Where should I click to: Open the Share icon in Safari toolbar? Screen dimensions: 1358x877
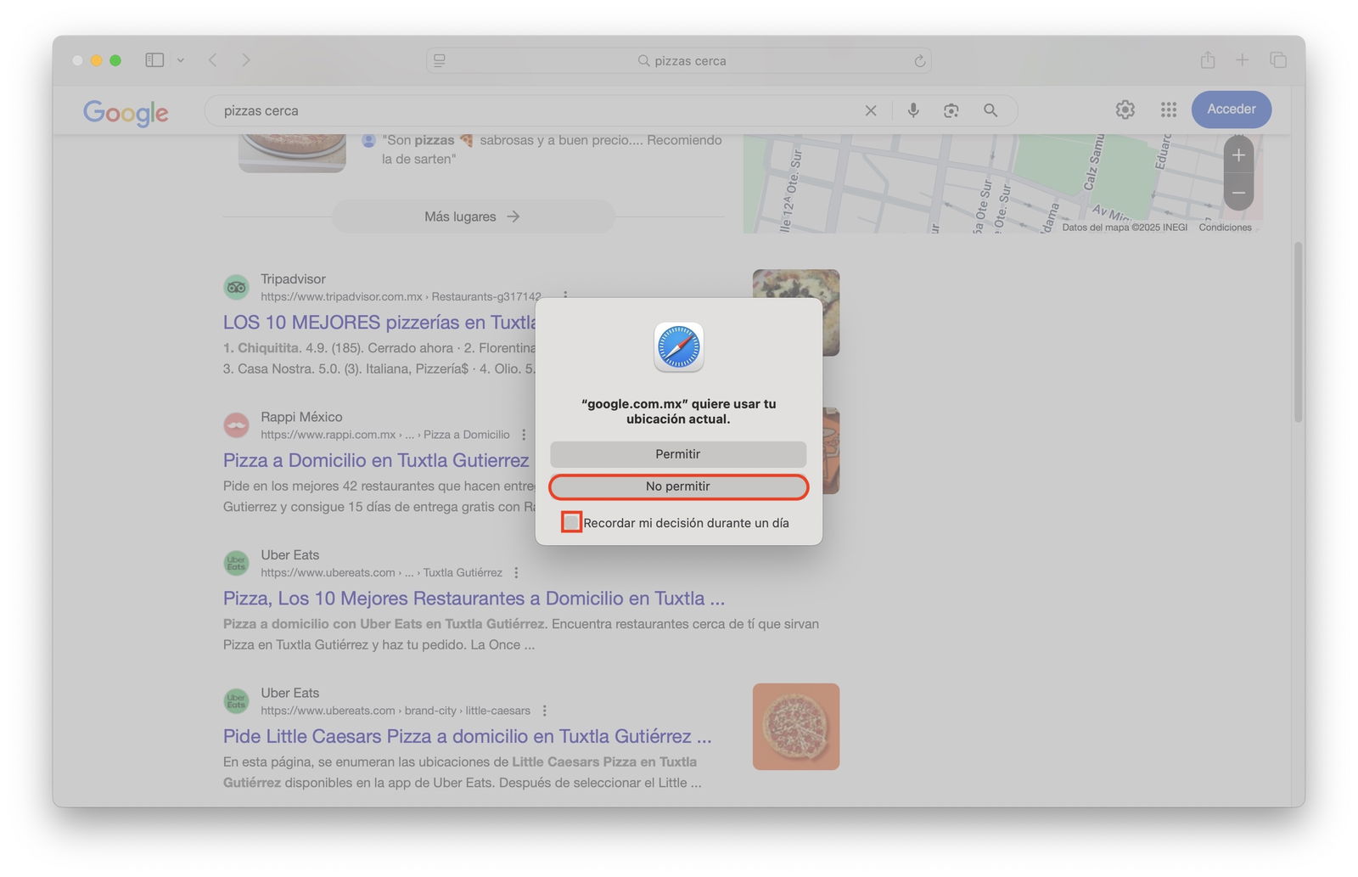coord(1208,59)
